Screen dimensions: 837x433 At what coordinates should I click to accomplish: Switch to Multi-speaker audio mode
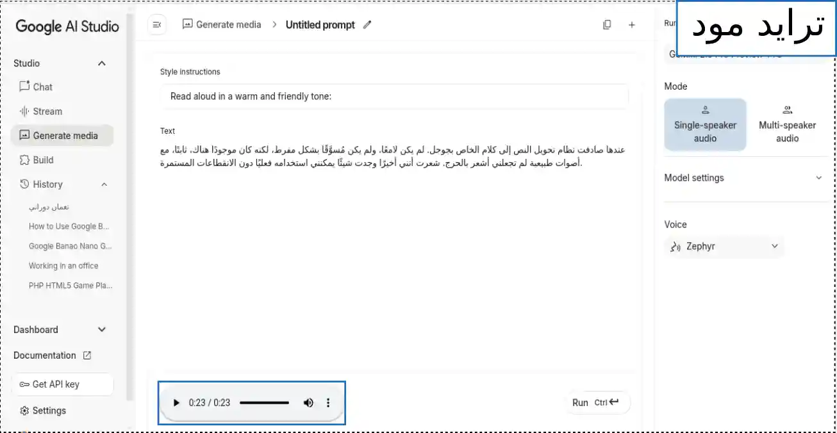pyautogui.click(x=787, y=124)
